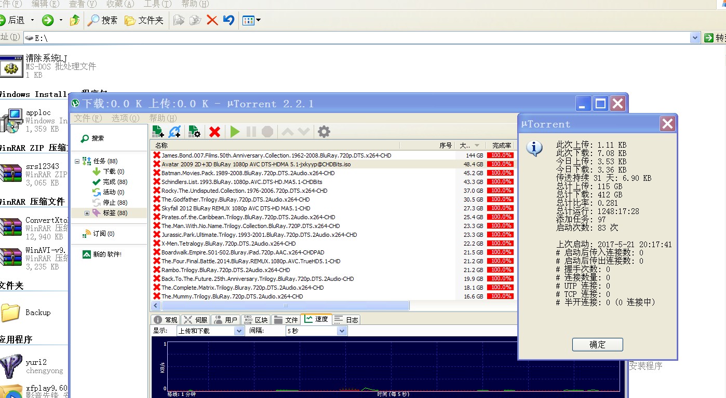Click the Explorer 文件夹 folders toolbar button
This screenshot has width=726, height=398.
pos(144,20)
